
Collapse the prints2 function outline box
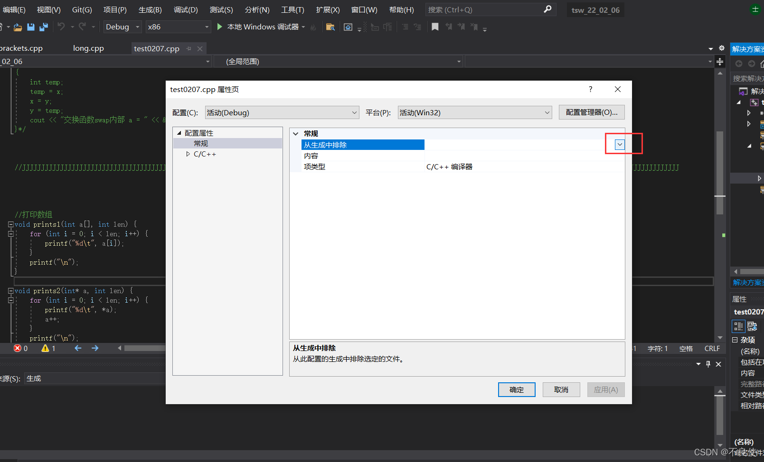pyautogui.click(x=10, y=291)
